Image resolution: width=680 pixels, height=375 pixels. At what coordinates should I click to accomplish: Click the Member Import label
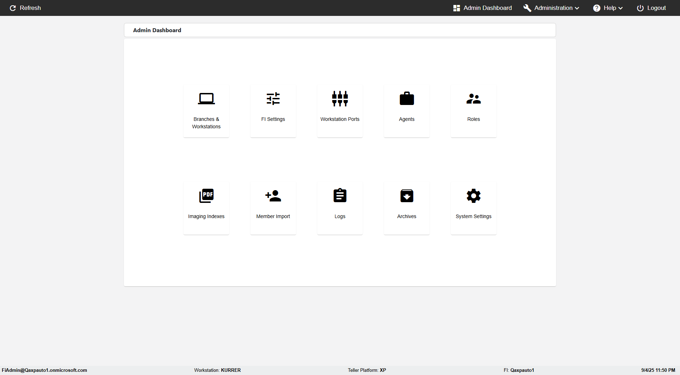coord(273,216)
